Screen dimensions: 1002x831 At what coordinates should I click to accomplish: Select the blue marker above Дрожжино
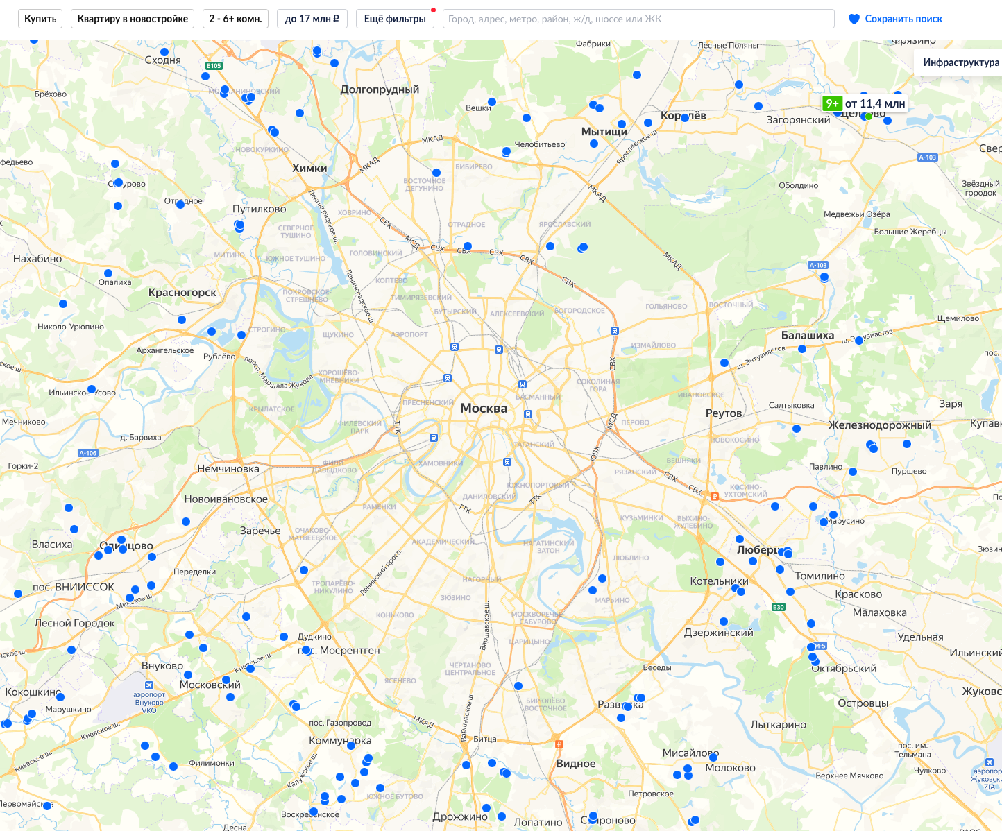[x=486, y=808]
